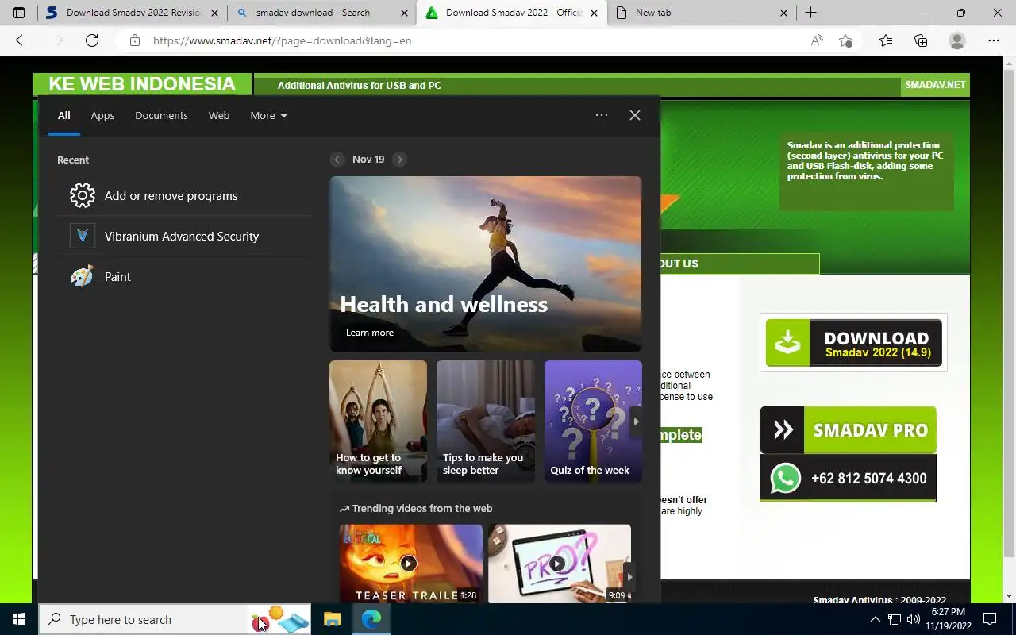1016x635 pixels.
Task: Show hidden system tray icons
Action: (x=876, y=620)
